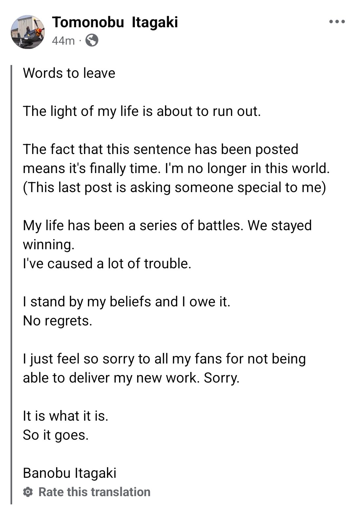
Task: Click the "The fact that this sentence" line
Action: 160,149
